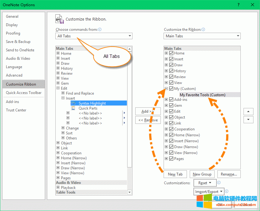Click the Move Down arrow button
The image size is (260, 211).
(248, 120)
